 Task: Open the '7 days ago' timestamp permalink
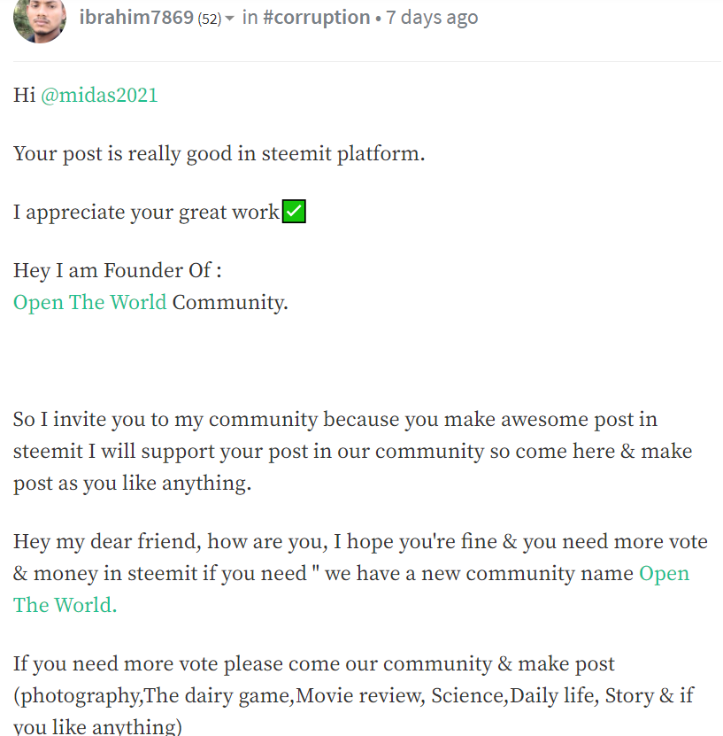pos(432,18)
